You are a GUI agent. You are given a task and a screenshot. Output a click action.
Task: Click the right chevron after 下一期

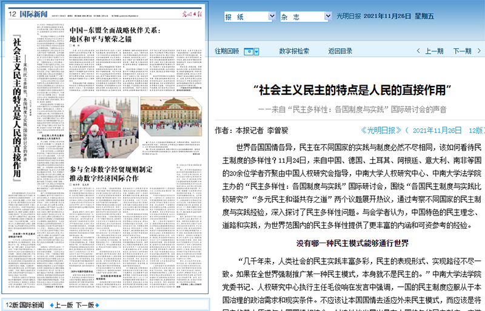tap(478, 51)
